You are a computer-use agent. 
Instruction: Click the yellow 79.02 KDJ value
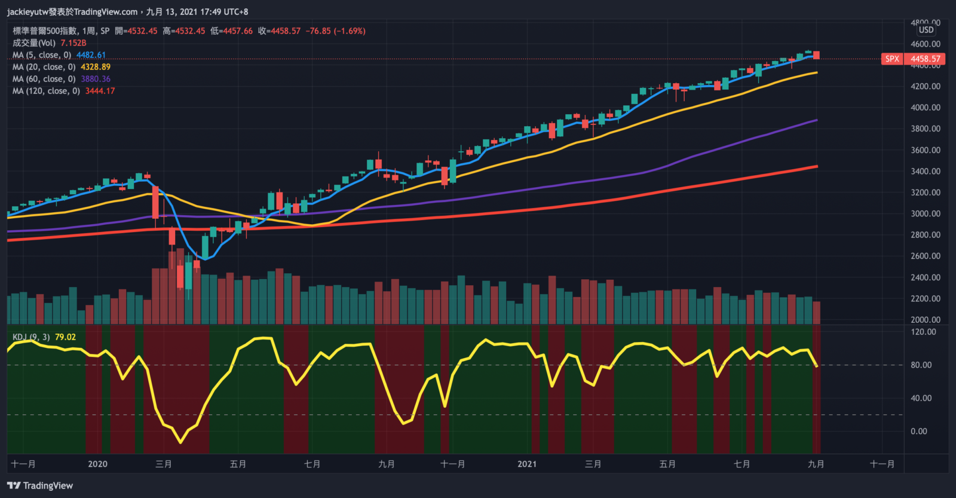click(x=65, y=337)
